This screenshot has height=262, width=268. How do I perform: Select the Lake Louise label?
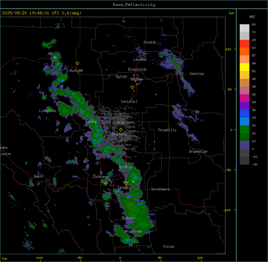(x=6, y=151)
